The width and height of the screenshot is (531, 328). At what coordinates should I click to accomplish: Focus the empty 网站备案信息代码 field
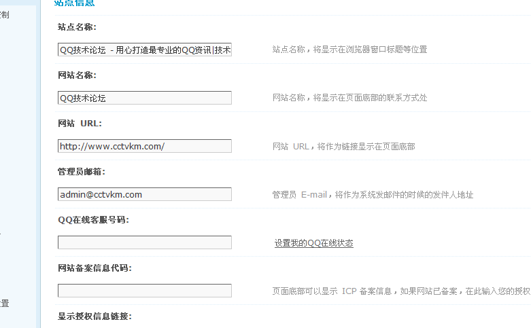144,291
